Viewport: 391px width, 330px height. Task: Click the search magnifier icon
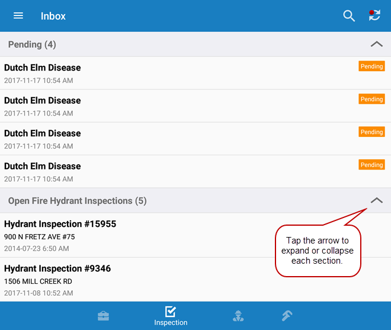tap(349, 16)
